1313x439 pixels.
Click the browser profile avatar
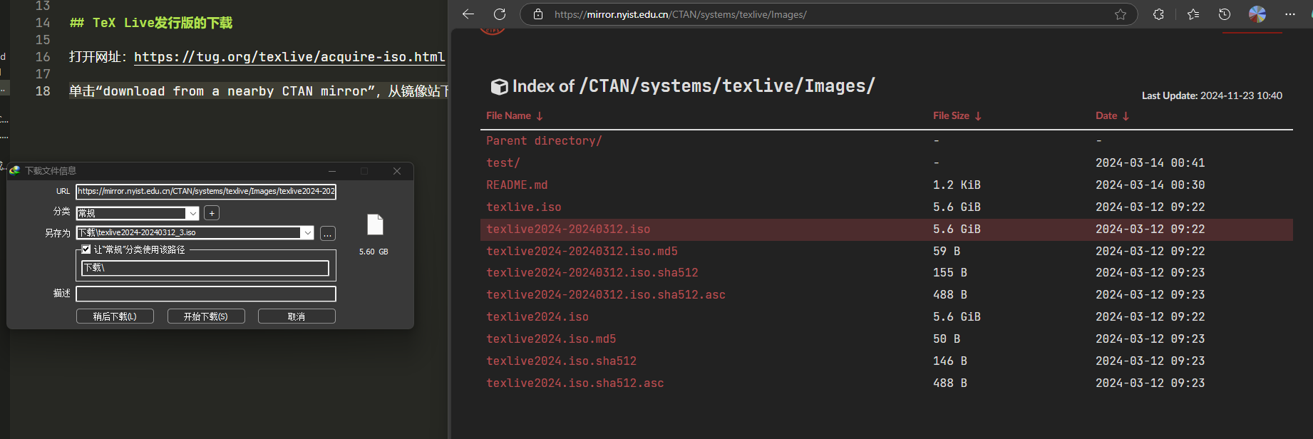[x=1257, y=14]
